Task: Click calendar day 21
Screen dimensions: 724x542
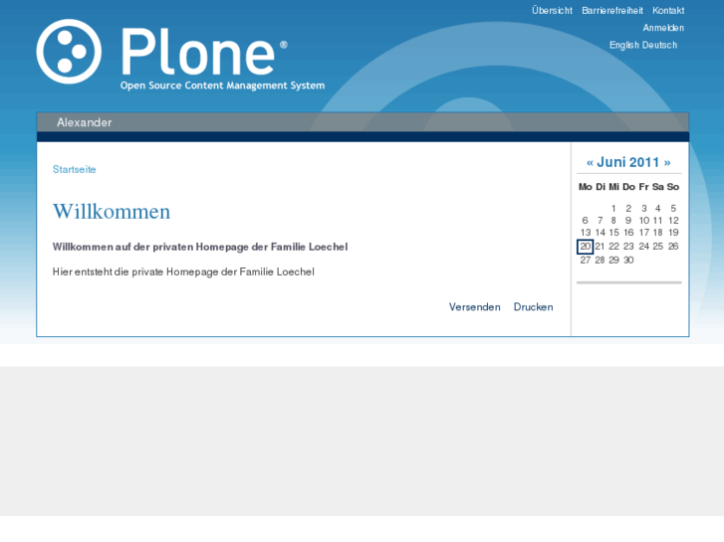Action: click(600, 247)
